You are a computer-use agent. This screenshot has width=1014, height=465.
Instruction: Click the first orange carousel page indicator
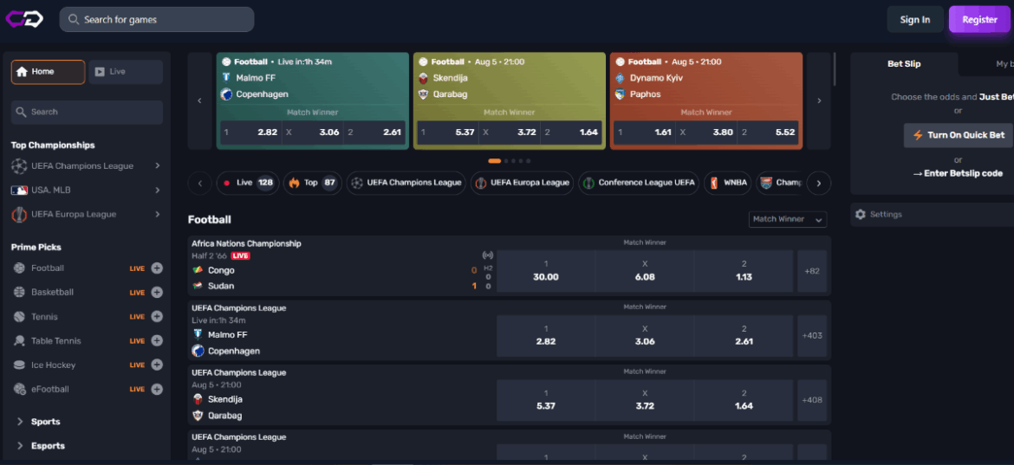point(495,161)
